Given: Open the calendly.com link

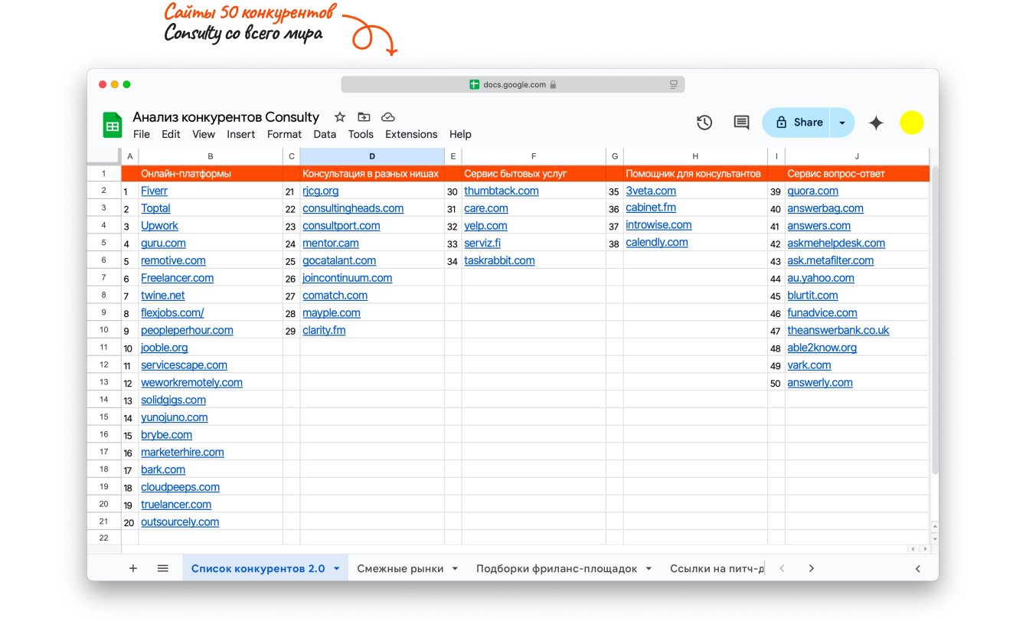Looking at the screenshot, I should (x=657, y=243).
